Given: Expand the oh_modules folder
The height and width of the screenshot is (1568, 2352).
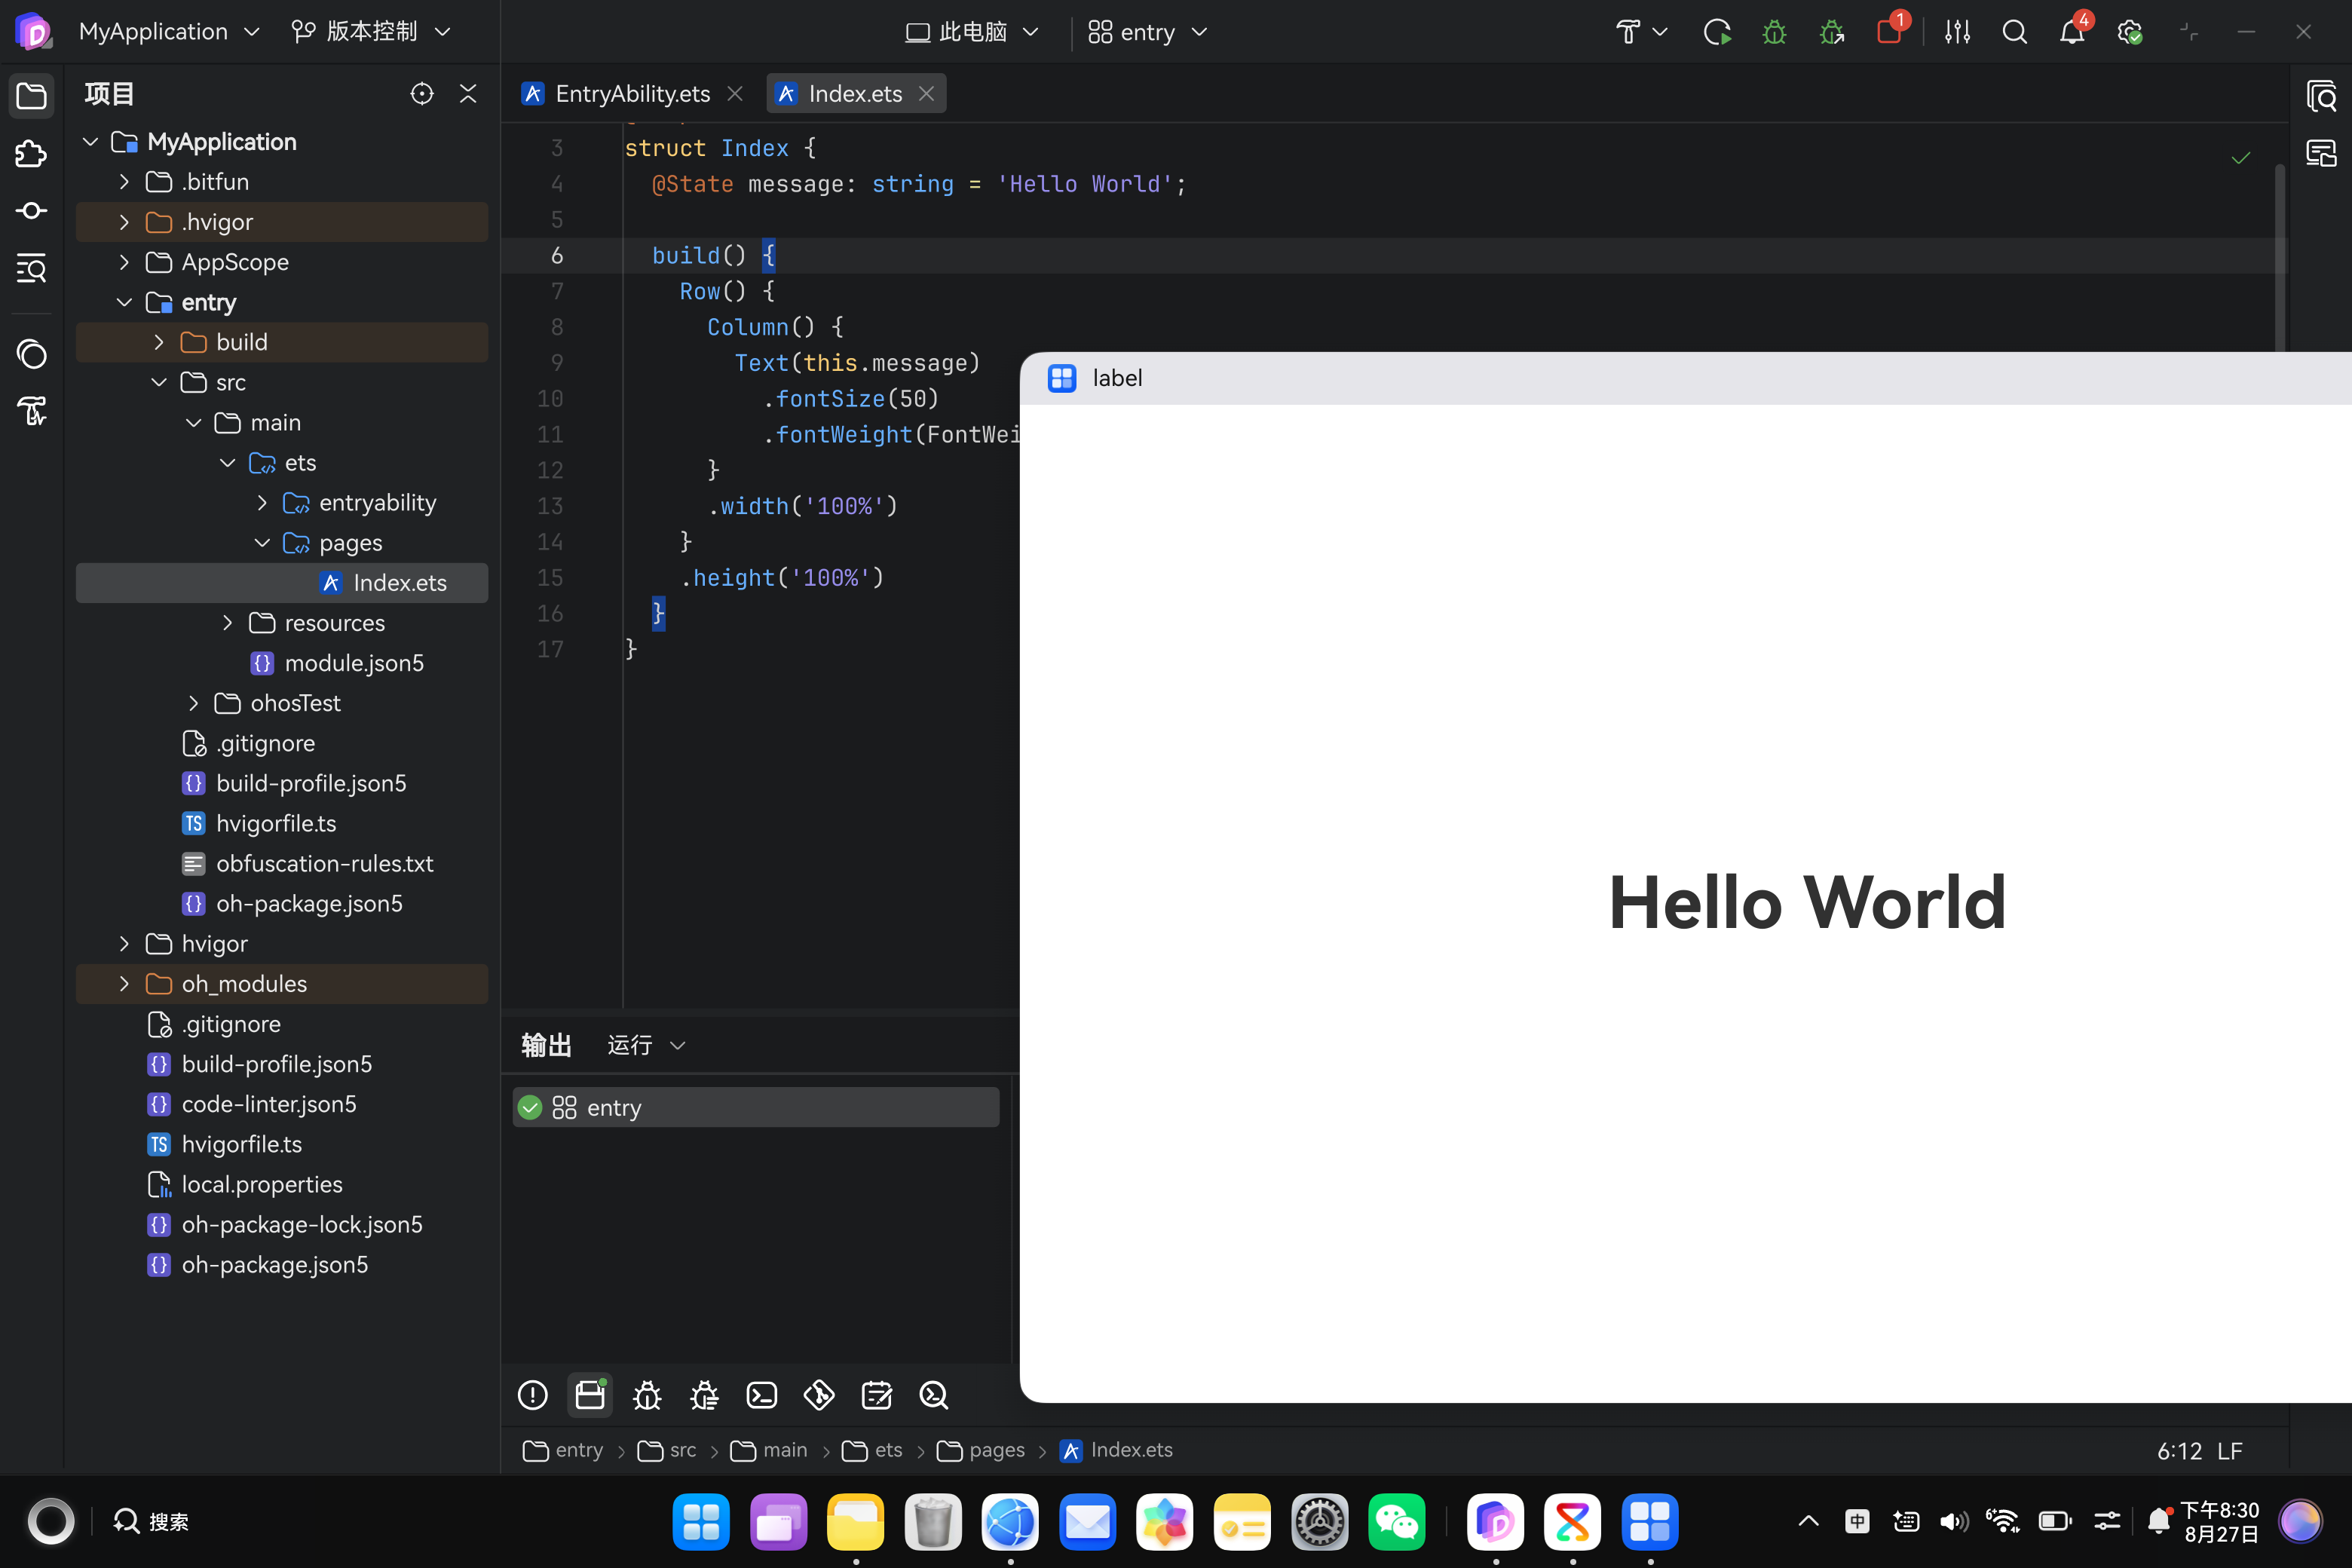Looking at the screenshot, I should pyautogui.click(x=124, y=984).
